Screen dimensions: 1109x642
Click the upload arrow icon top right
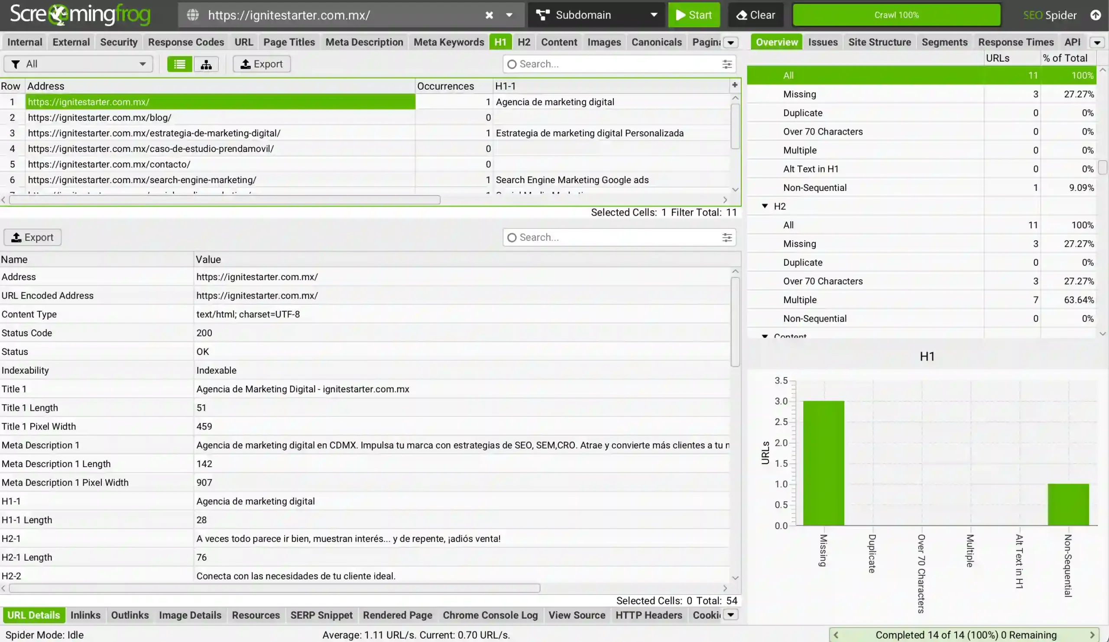[1096, 15]
